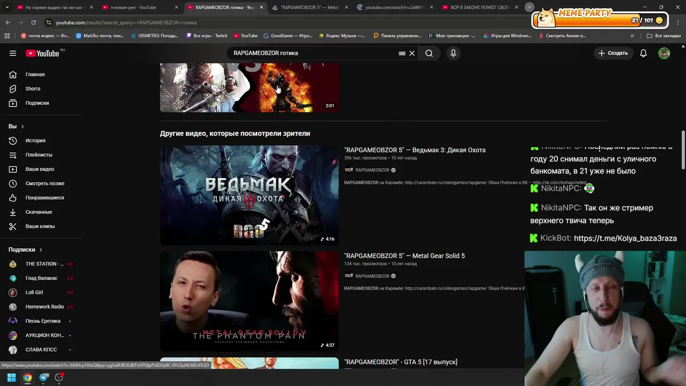Open Metal Gear Solid 5 video title
Image resolution: width=686 pixels, height=386 pixels.
[405, 256]
